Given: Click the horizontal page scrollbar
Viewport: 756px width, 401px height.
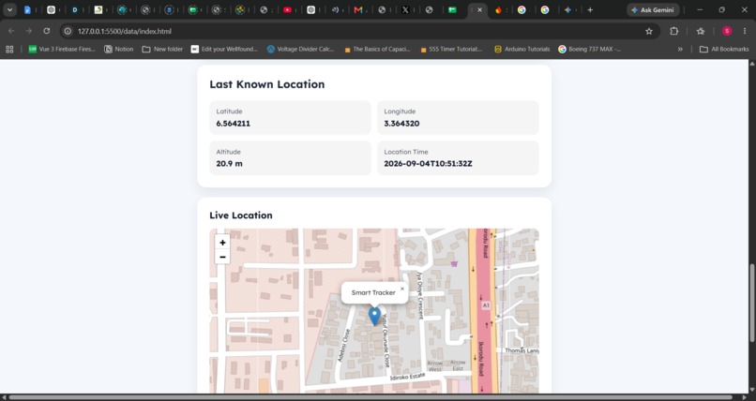Looking at the screenshot, I should (370, 397).
